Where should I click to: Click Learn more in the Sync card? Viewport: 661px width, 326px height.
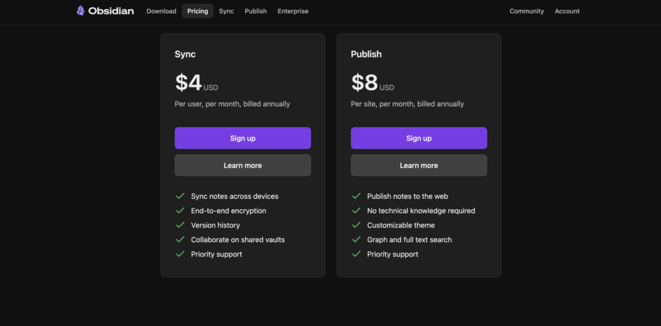pyautogui.click(x=243, y=166)
